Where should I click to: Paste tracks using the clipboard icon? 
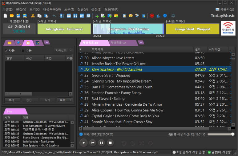(46, 16)
